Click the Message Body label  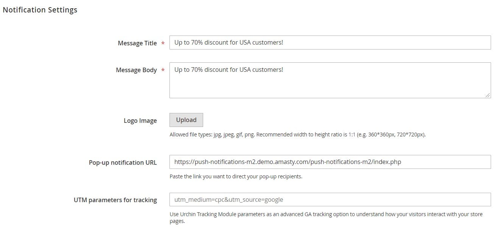point(136,70)
